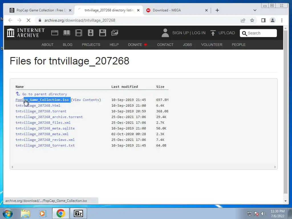
Task: Click LOG IN link
Action: [199, 33]
